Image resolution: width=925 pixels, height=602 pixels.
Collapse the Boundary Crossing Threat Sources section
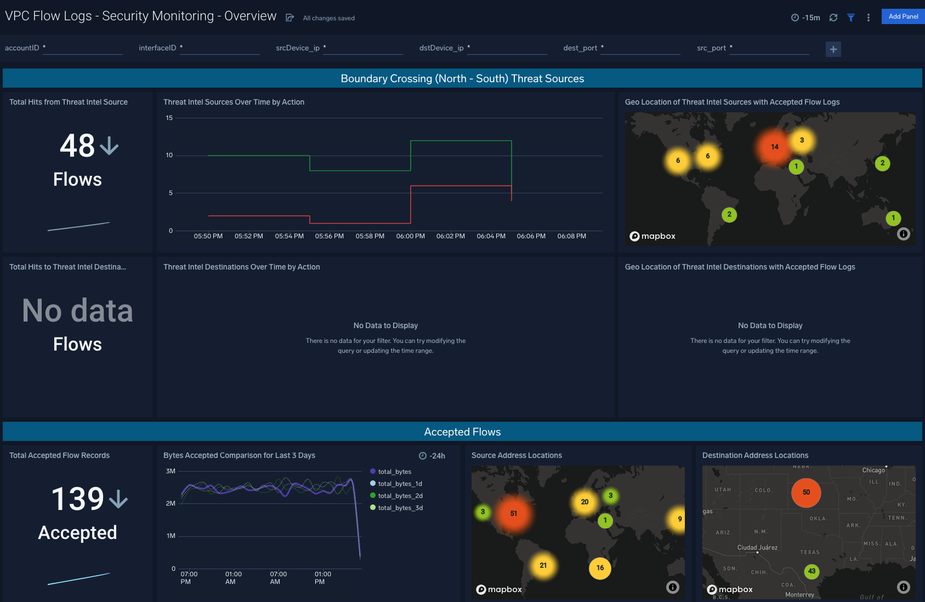tap(462, 78)
